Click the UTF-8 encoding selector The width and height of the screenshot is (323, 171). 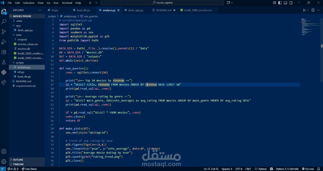pyautogui.click(x=239, y=169)
